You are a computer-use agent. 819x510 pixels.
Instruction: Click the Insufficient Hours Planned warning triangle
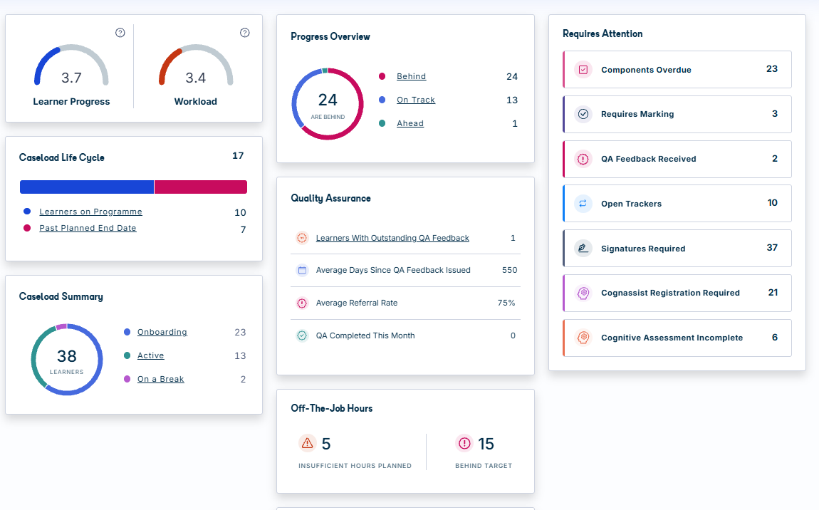click(x=308, y=443)
